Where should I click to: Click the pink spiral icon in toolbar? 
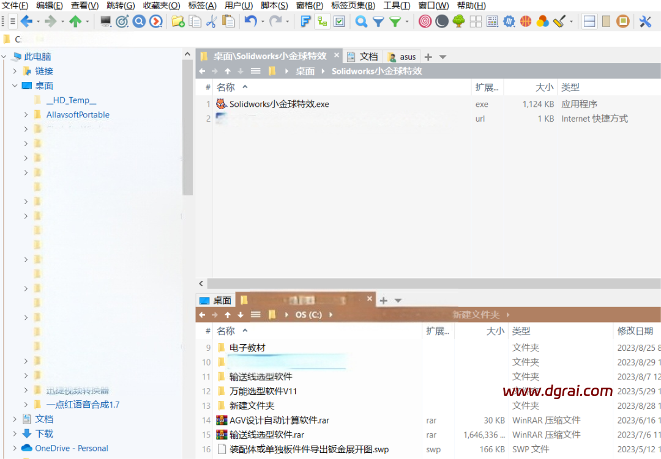425,21
